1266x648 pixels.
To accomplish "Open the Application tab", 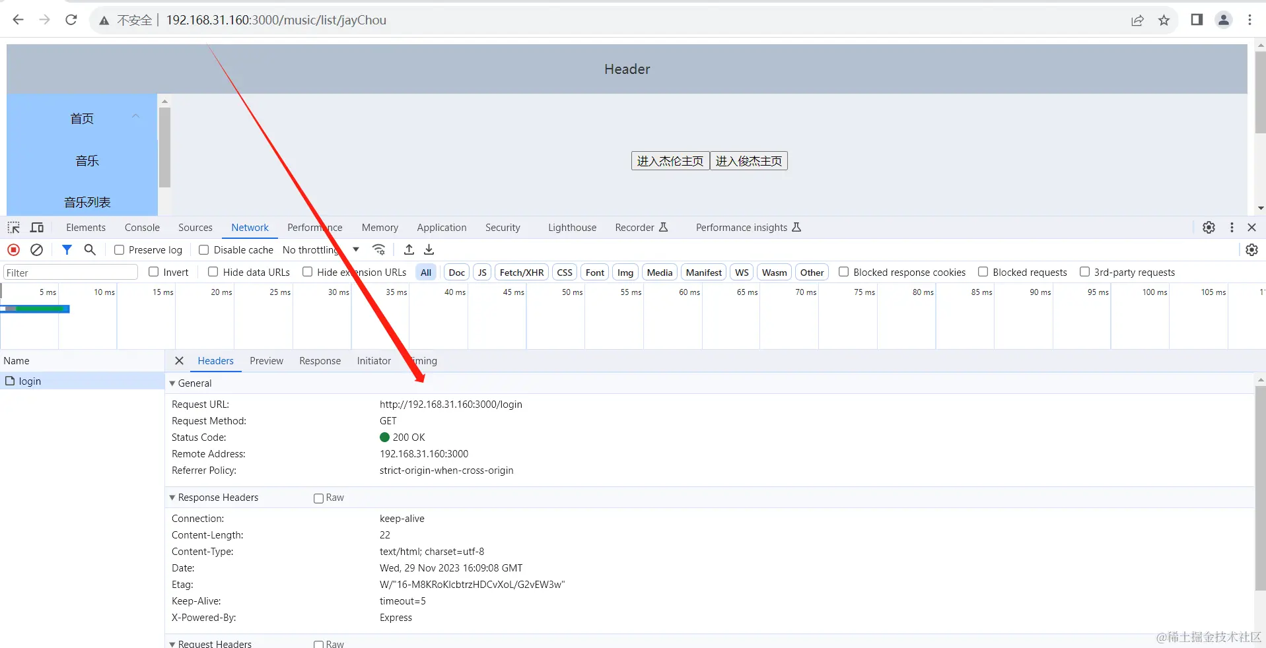I will 442,228.
